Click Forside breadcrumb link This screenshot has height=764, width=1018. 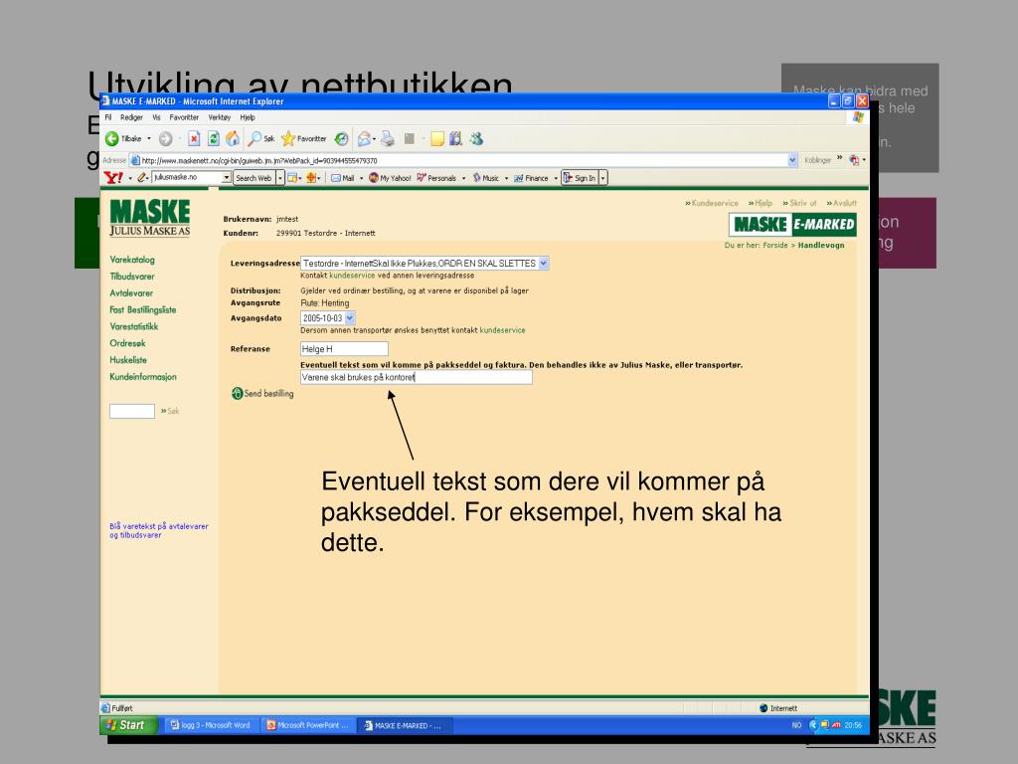(x=775, y=245)
